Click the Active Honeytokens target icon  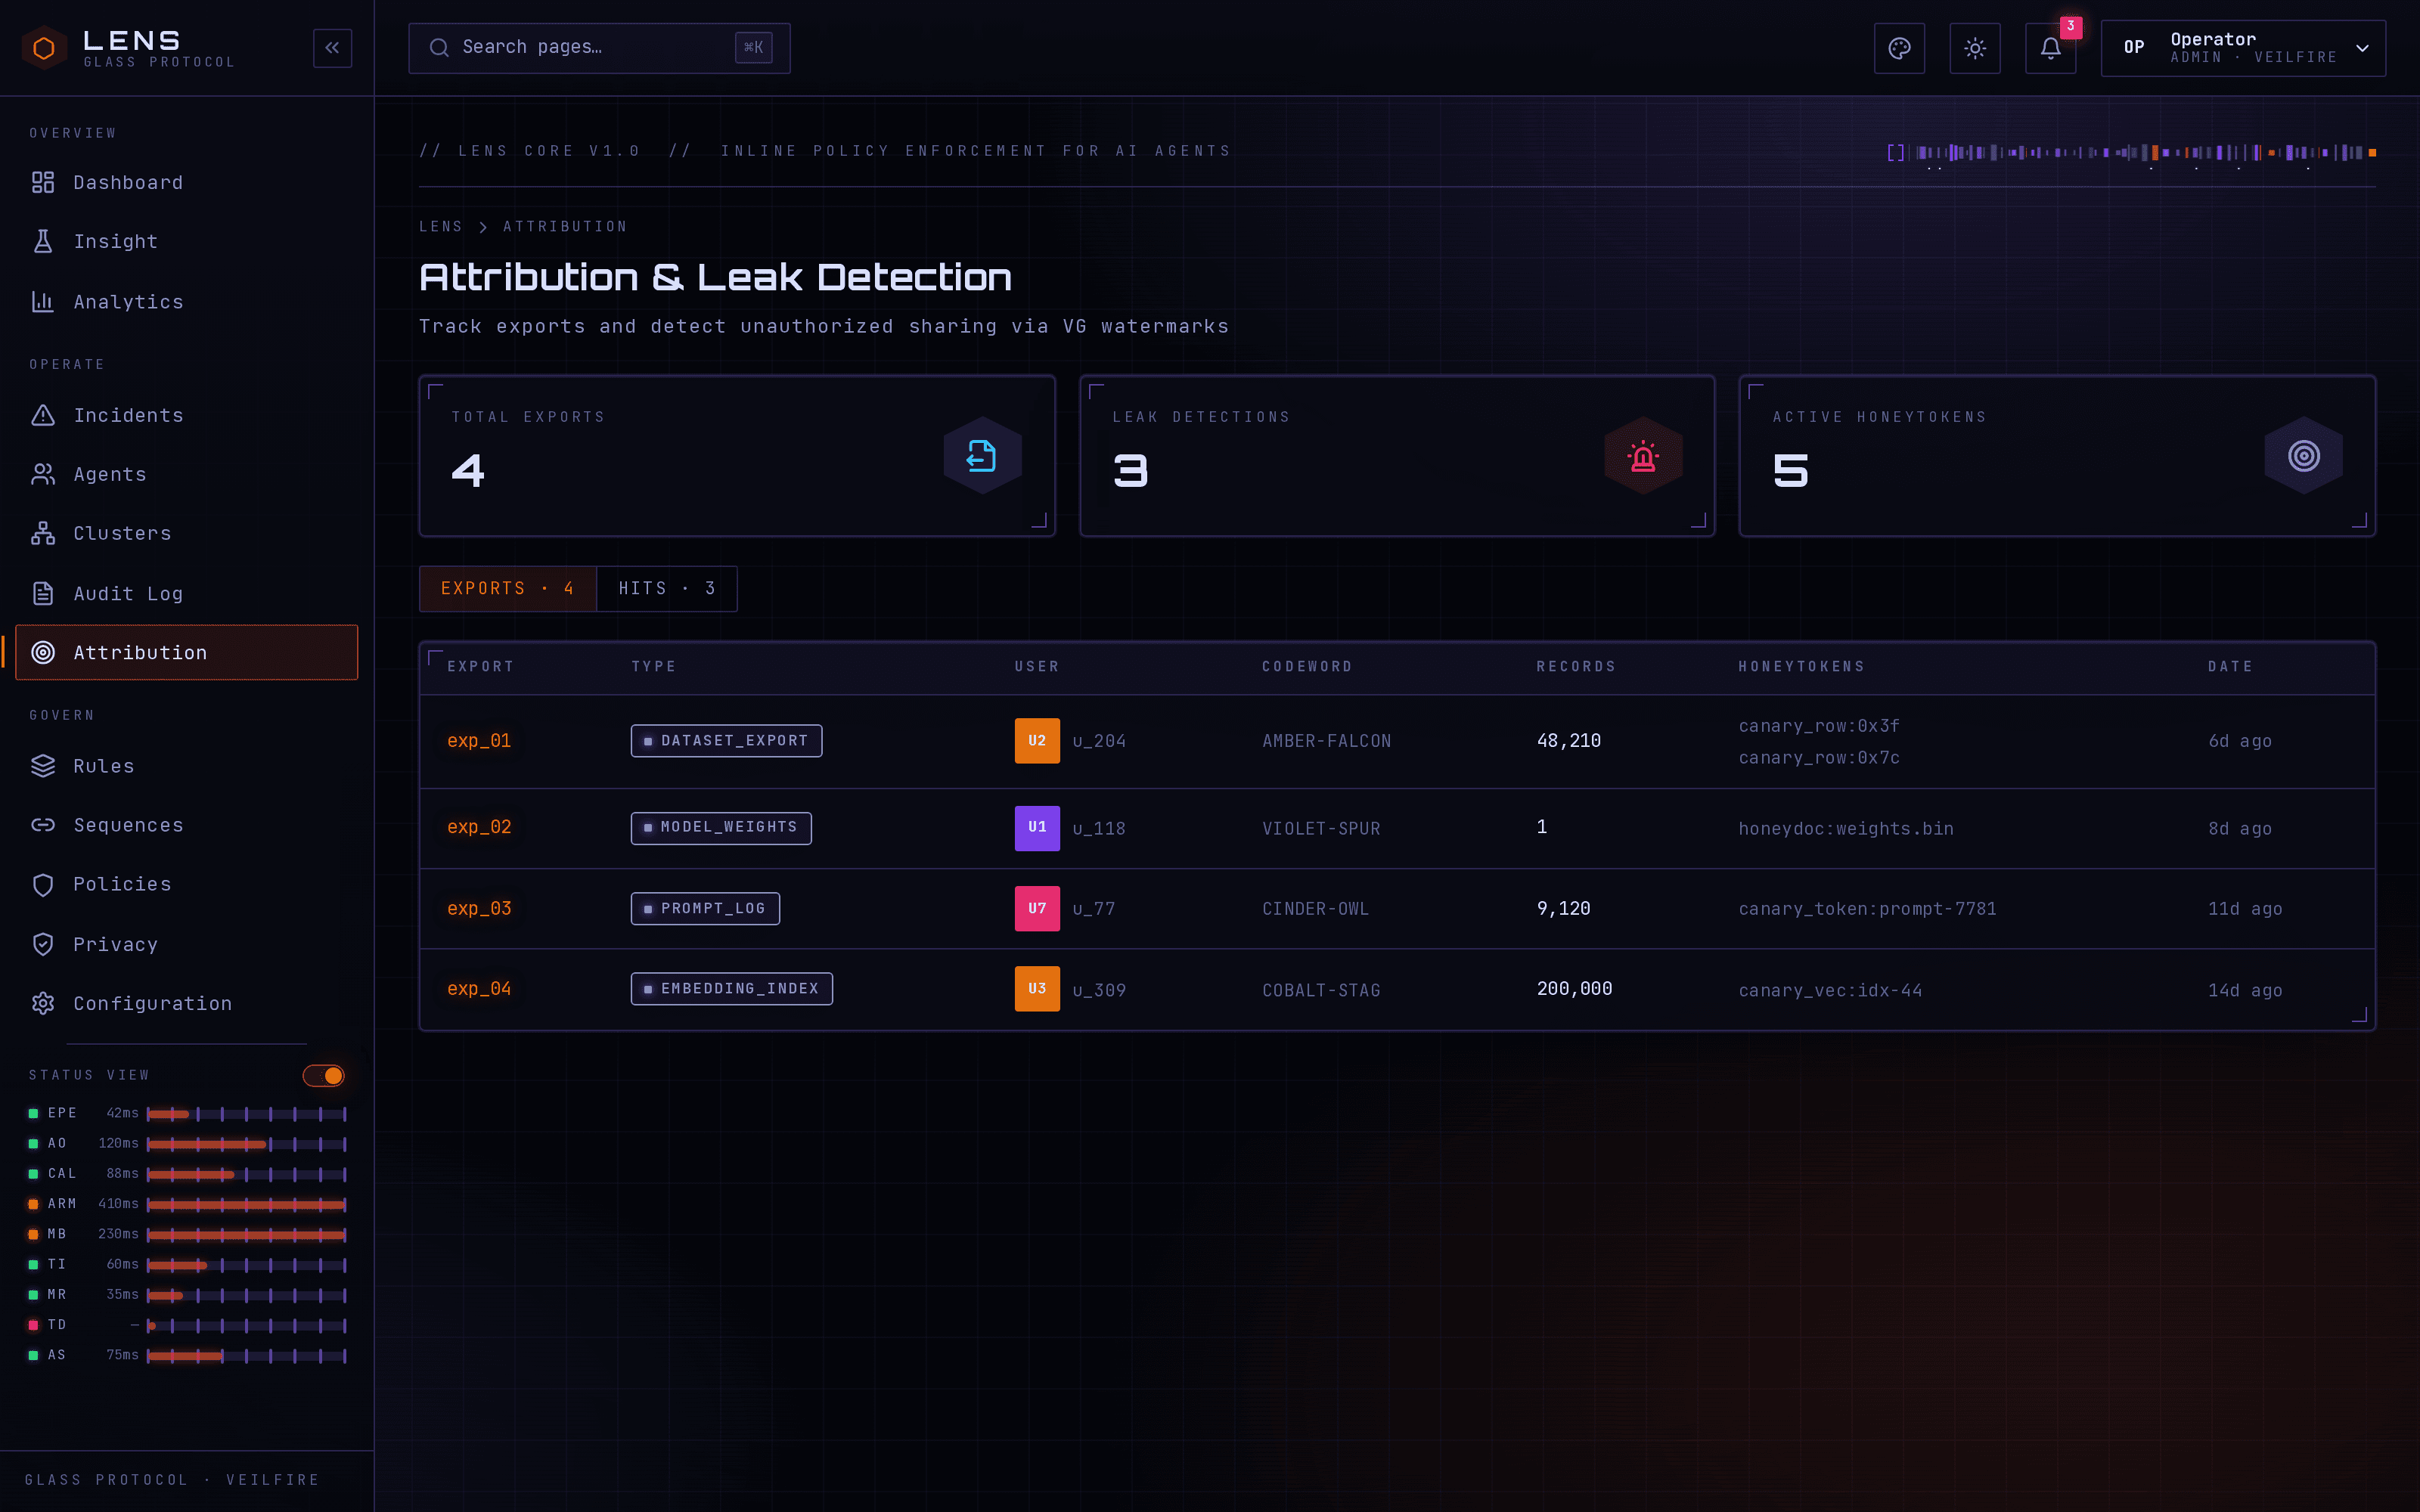pos(2304,456)
